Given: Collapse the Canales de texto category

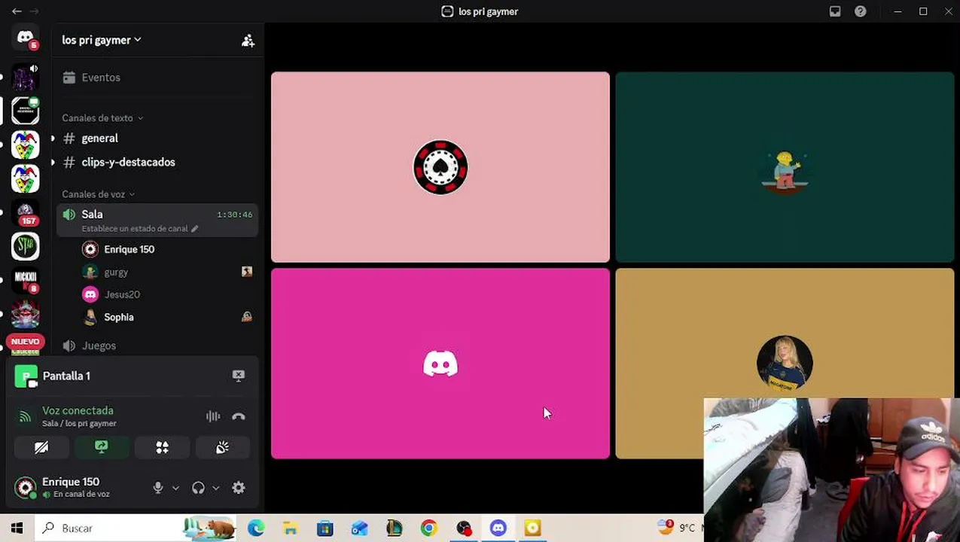Looking at the screenshot, I should pyautogui.click(x=102, y=118).
